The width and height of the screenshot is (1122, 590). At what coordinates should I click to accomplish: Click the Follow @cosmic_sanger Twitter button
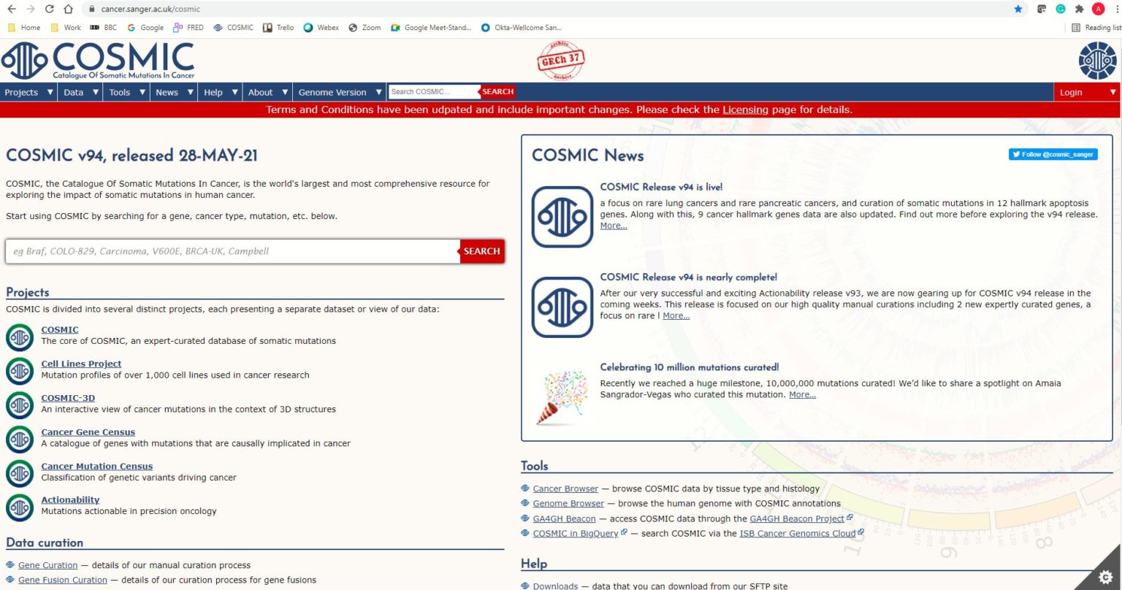tap(1052, 154)
